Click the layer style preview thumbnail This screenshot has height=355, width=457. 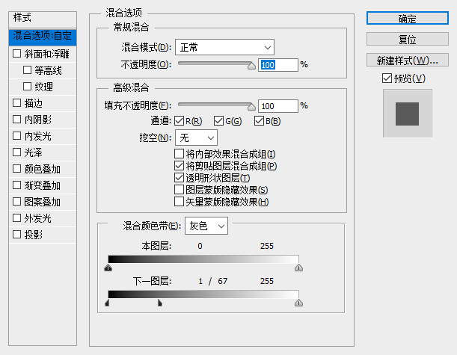coord(407,114)
